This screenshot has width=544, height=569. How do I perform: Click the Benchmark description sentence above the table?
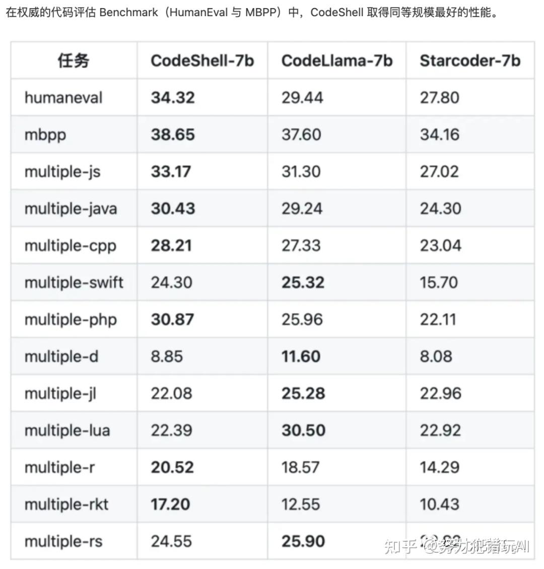tap(252, 12)
